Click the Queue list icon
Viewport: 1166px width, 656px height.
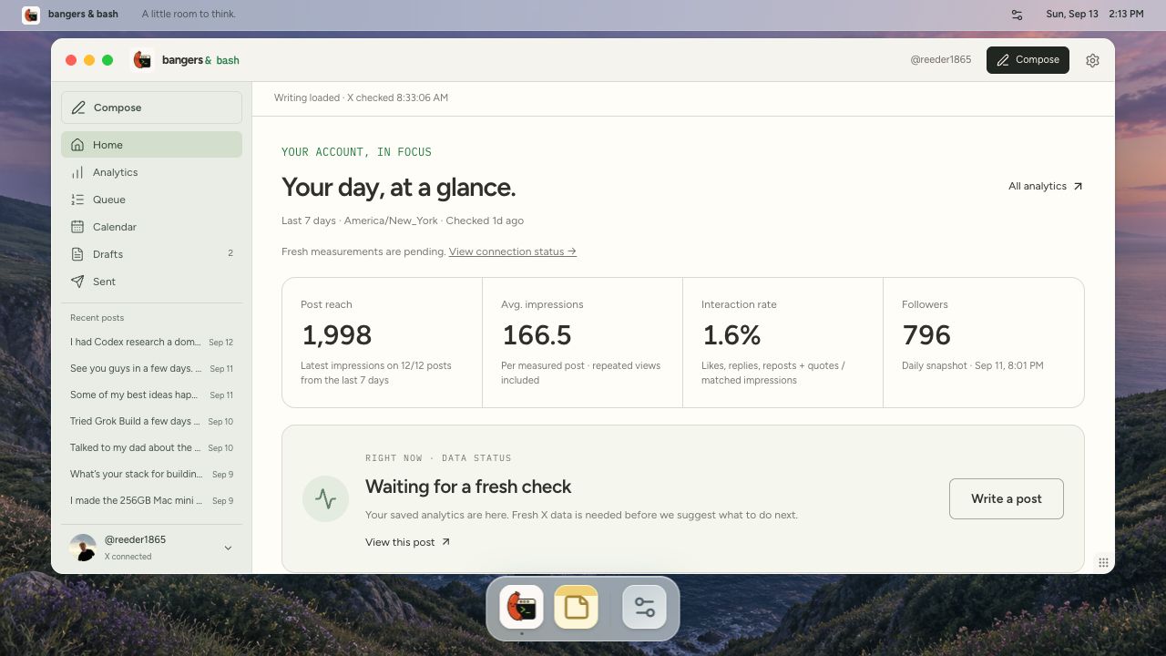(77, 200)
